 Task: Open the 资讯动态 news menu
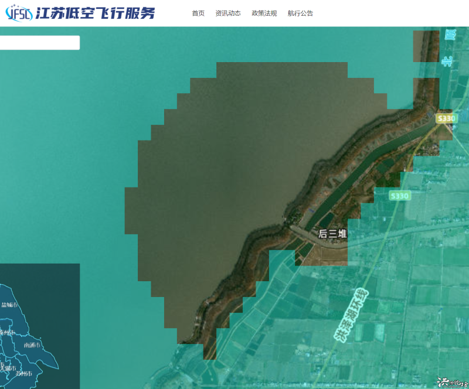click(228, 13)
